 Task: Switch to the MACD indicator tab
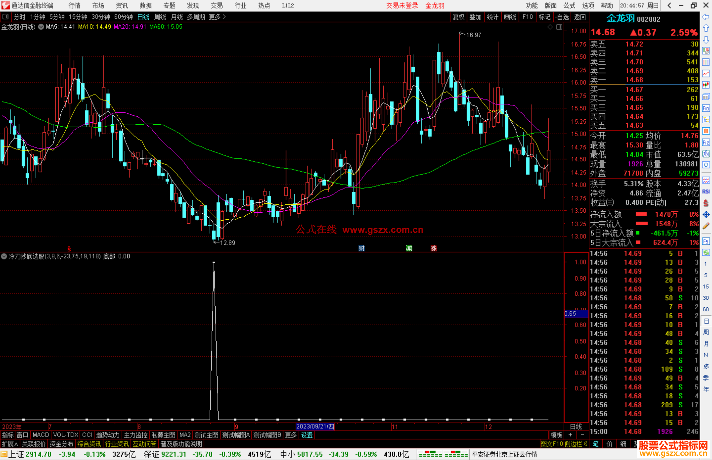coord(41,435)
